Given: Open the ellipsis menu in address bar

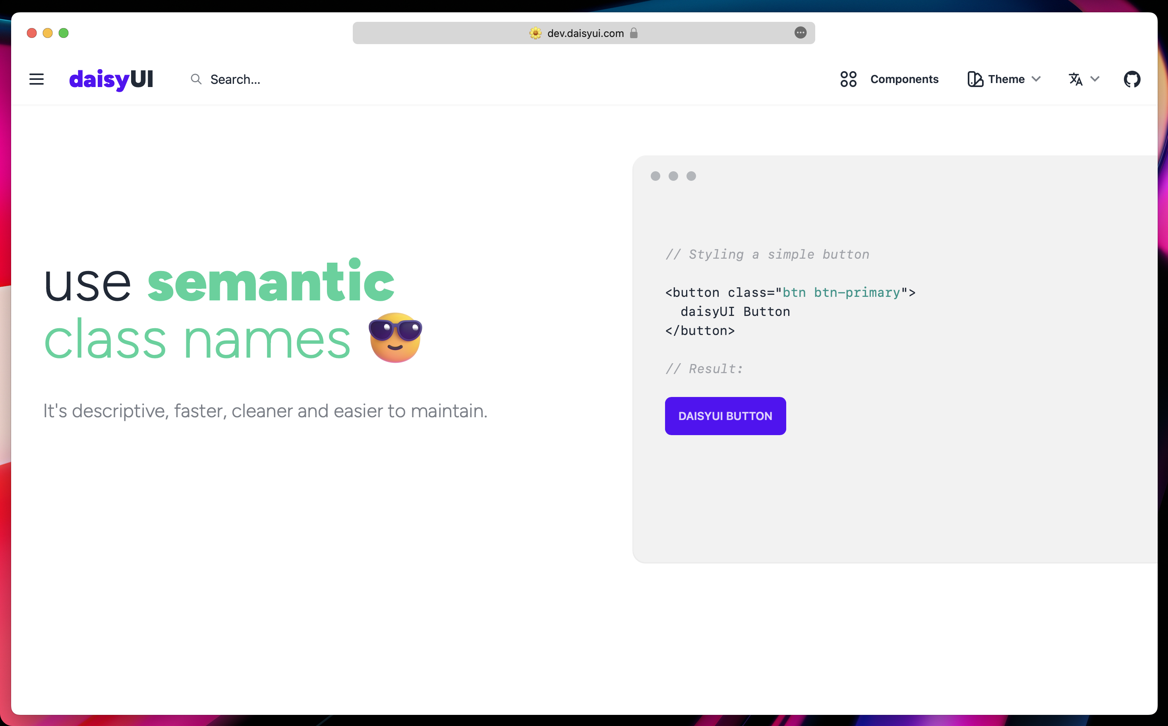Looking at the screenshot, I should (x=800, y=33).
